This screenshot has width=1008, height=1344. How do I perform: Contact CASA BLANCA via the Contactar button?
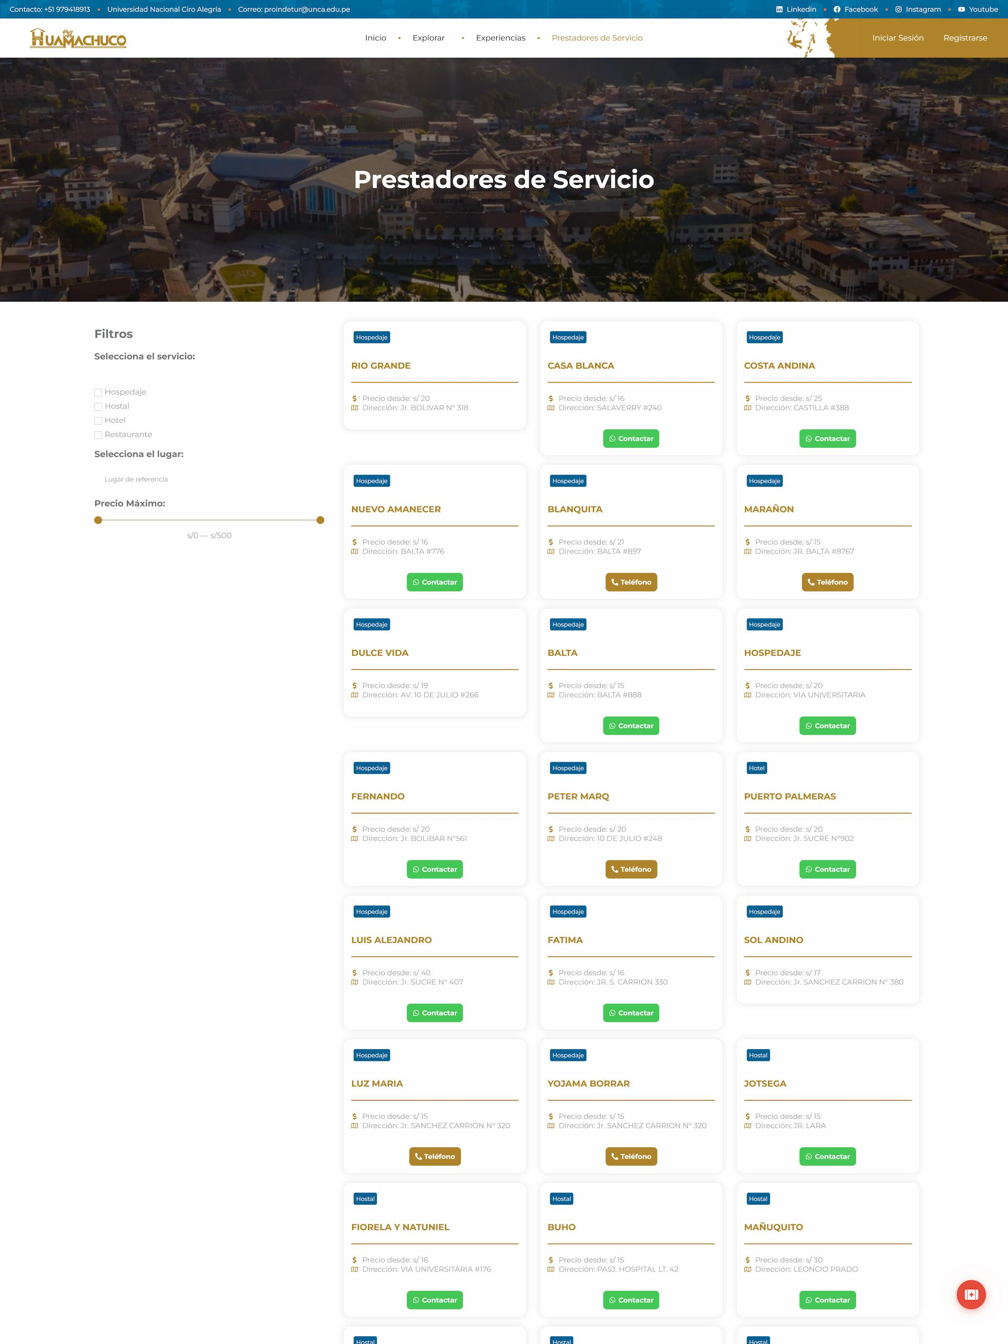[630, 439]
